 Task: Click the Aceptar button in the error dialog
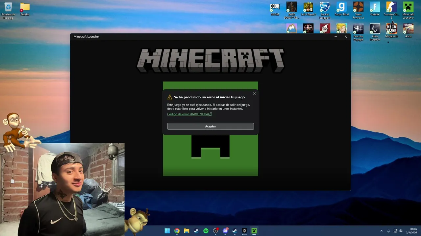[x=210, y=126]
